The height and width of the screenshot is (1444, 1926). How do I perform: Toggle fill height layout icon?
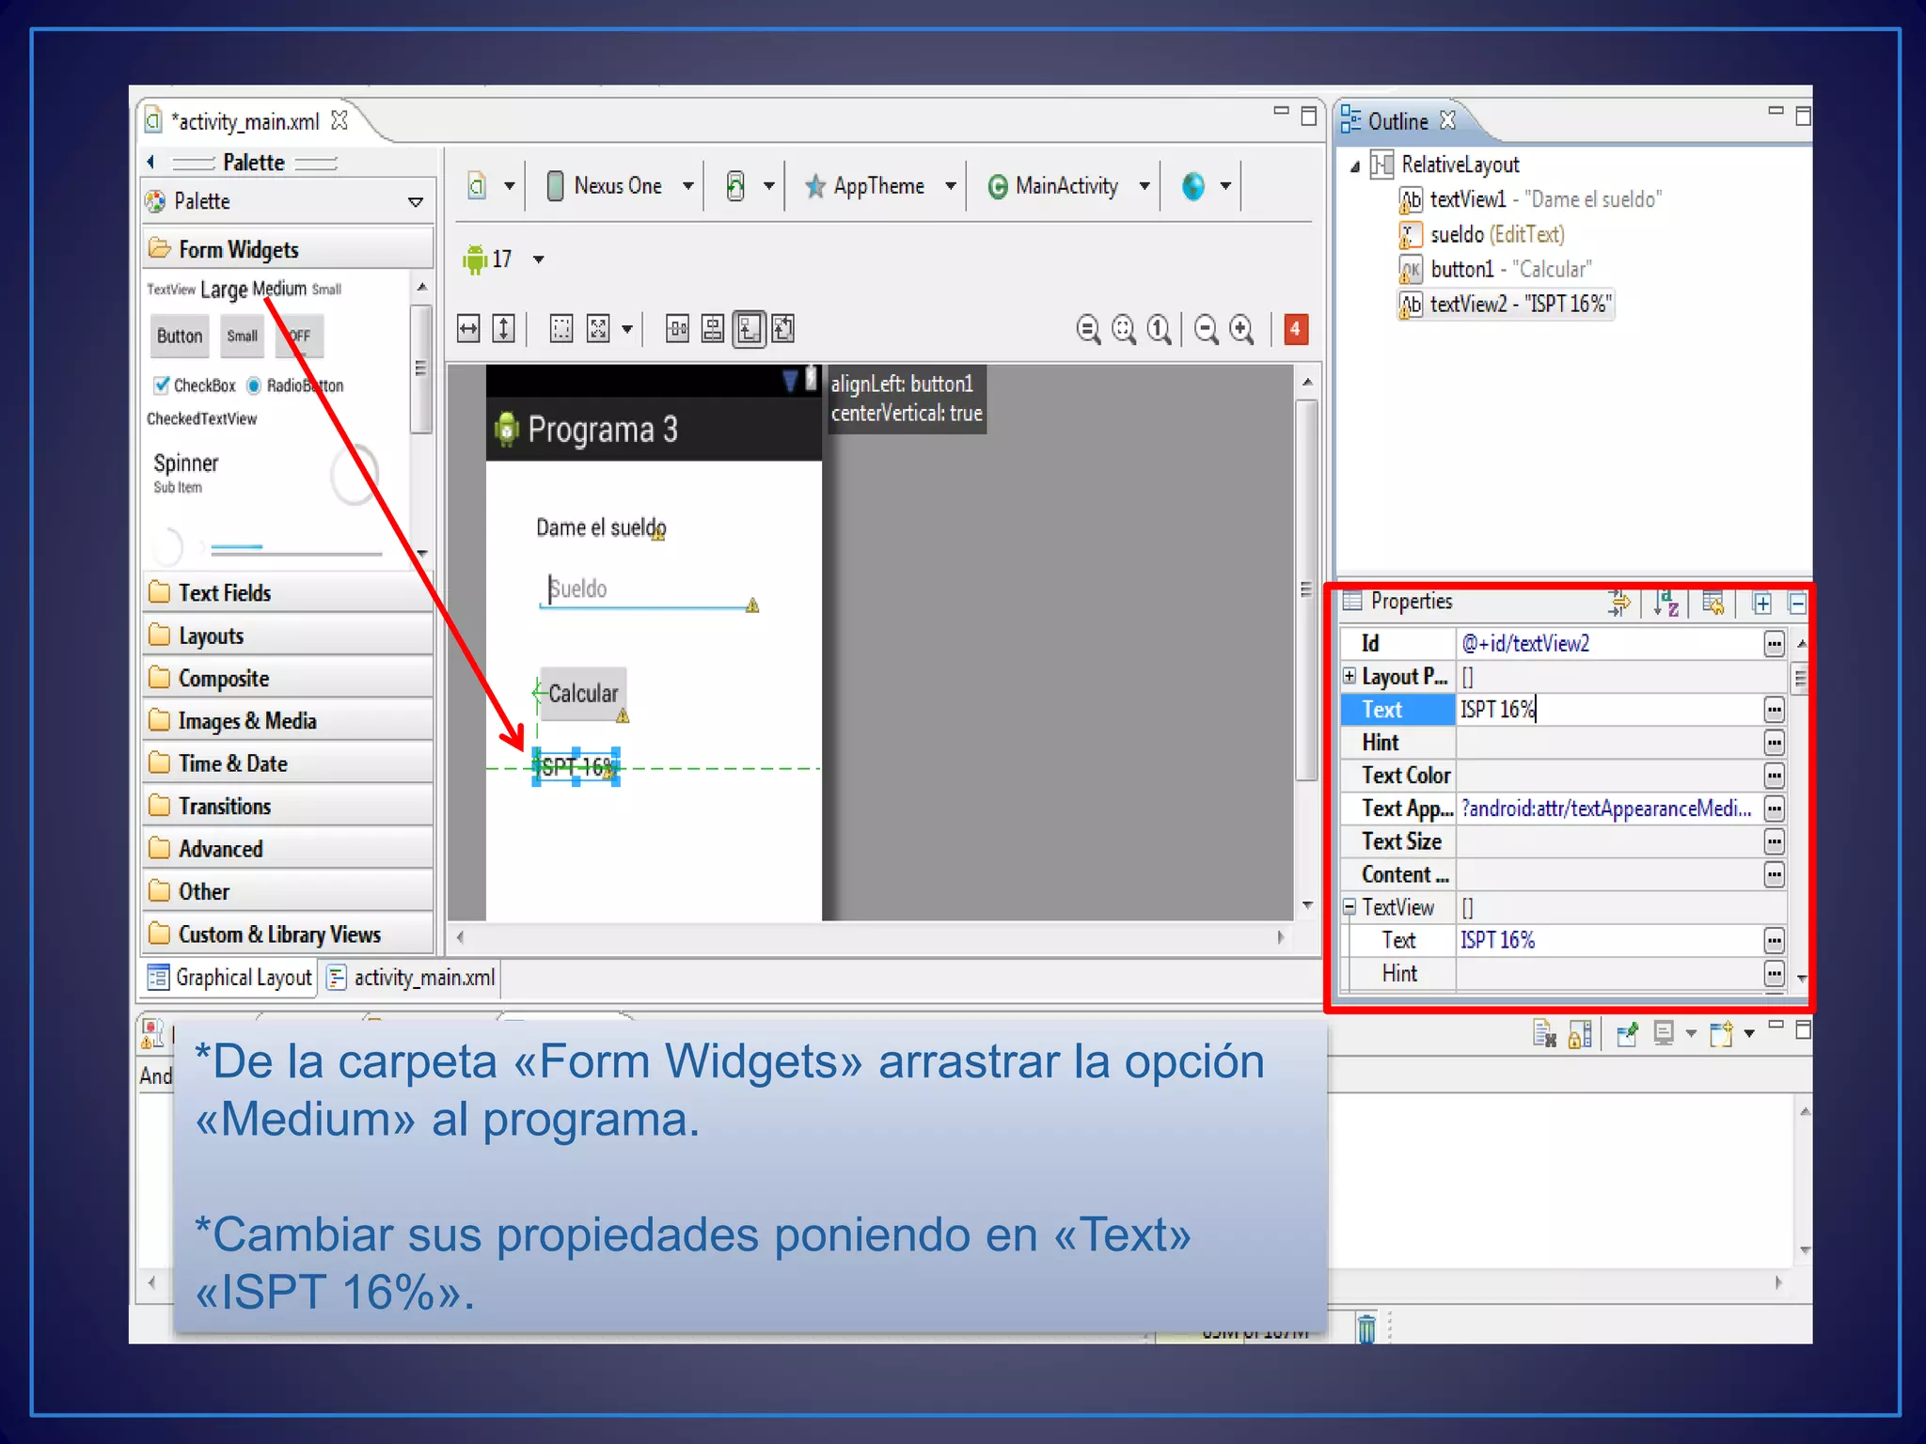504,329
